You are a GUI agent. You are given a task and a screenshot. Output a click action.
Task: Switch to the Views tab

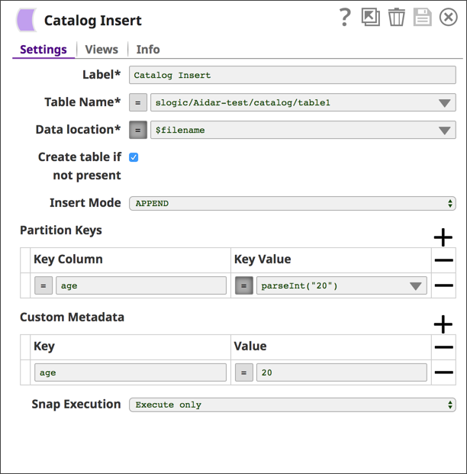point(101,50)
